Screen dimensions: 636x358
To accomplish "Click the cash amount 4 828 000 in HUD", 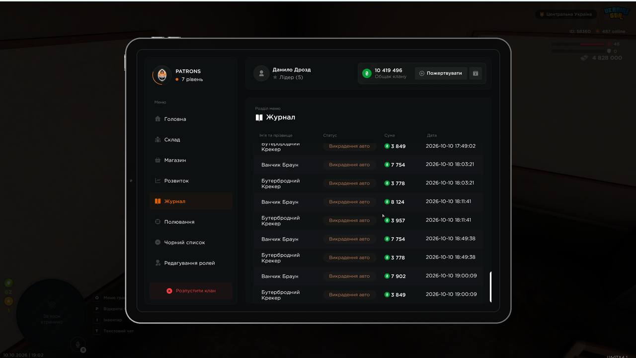I will 607,58.
